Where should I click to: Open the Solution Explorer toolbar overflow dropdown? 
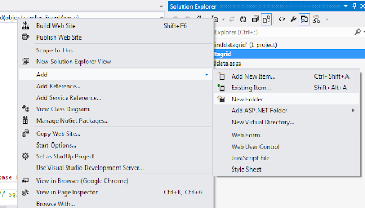[x=327, y=19]
